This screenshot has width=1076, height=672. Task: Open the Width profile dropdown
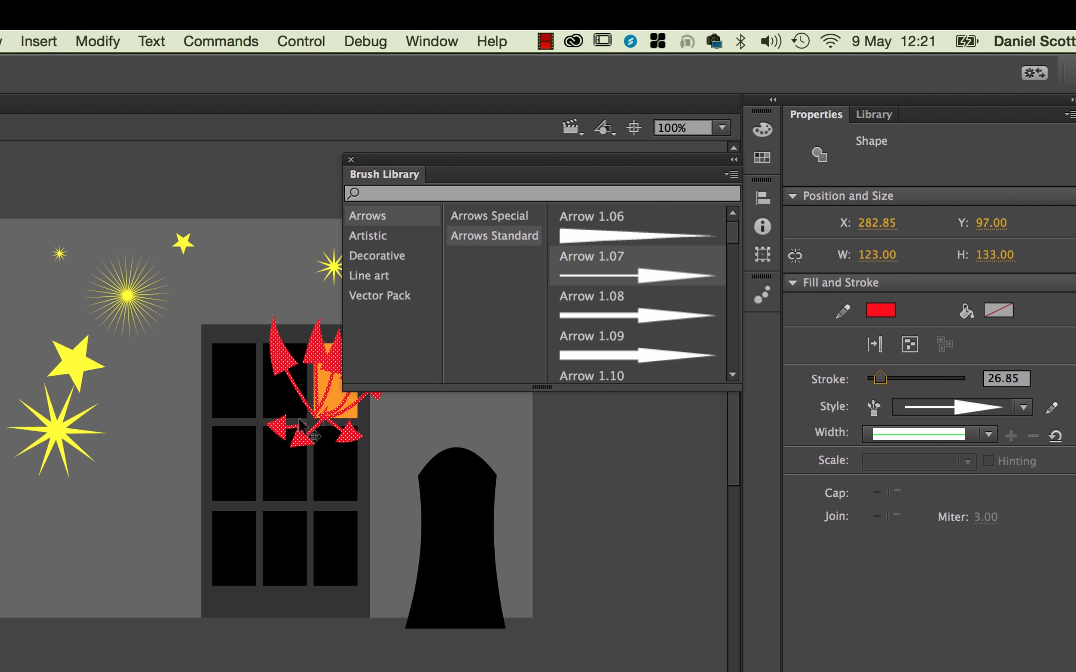click(x=988, y=434)
